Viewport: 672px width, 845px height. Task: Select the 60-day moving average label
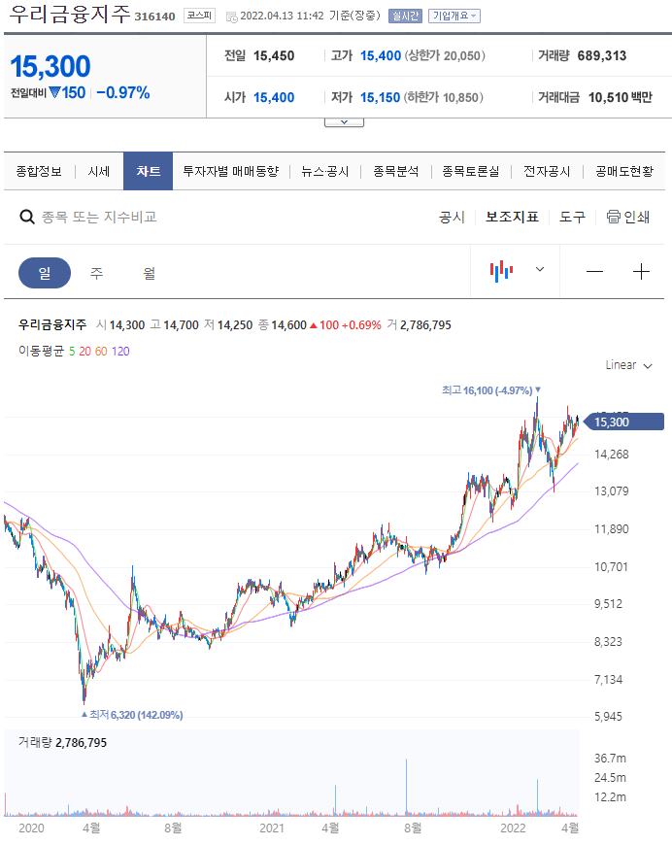pyautogui.click(x=101, y=352)
